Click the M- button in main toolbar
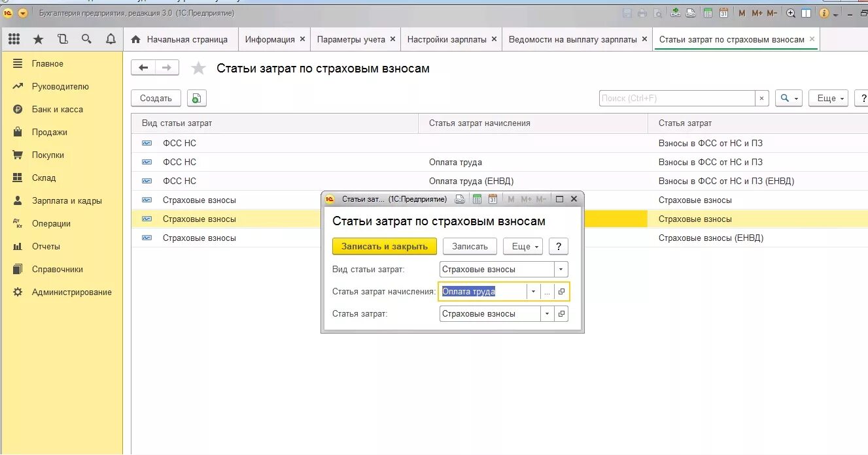 (772, 13)
